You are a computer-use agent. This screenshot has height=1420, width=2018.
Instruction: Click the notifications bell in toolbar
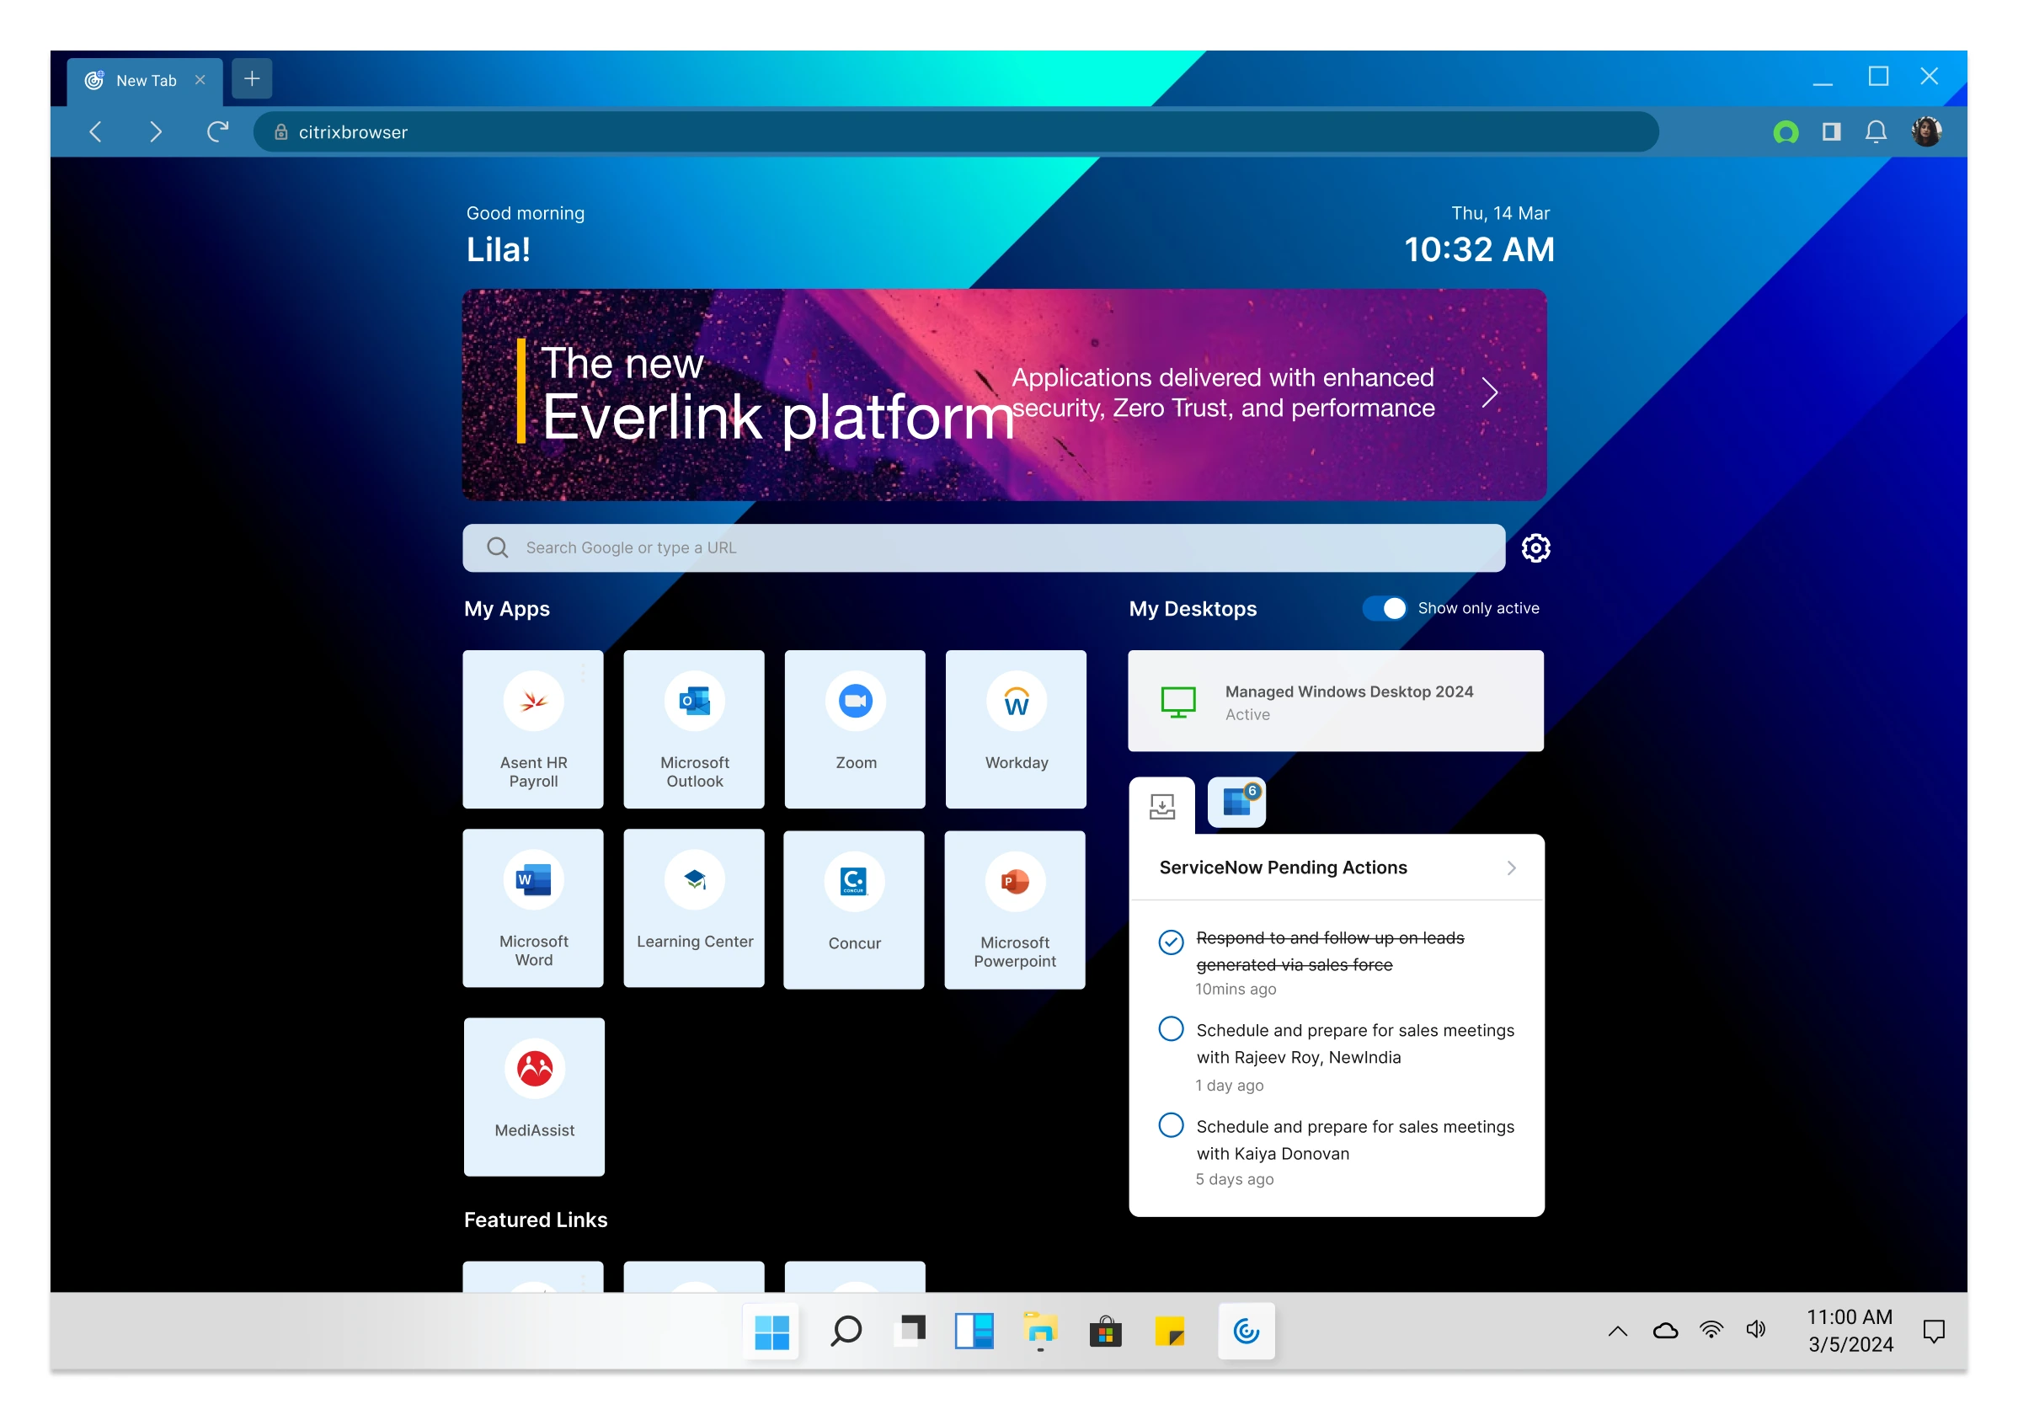pyautogui.click(x=1876, y=131)
